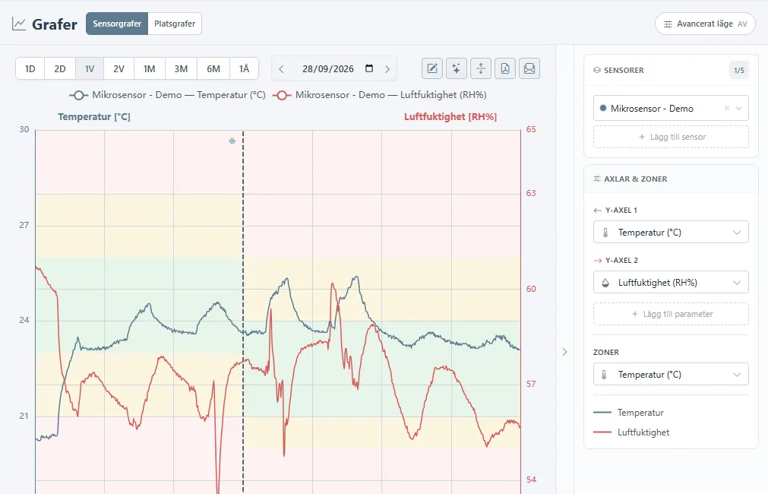Click the email envelope icon
The width and height of the screenshot is (768, 494).
click(529, 68)
